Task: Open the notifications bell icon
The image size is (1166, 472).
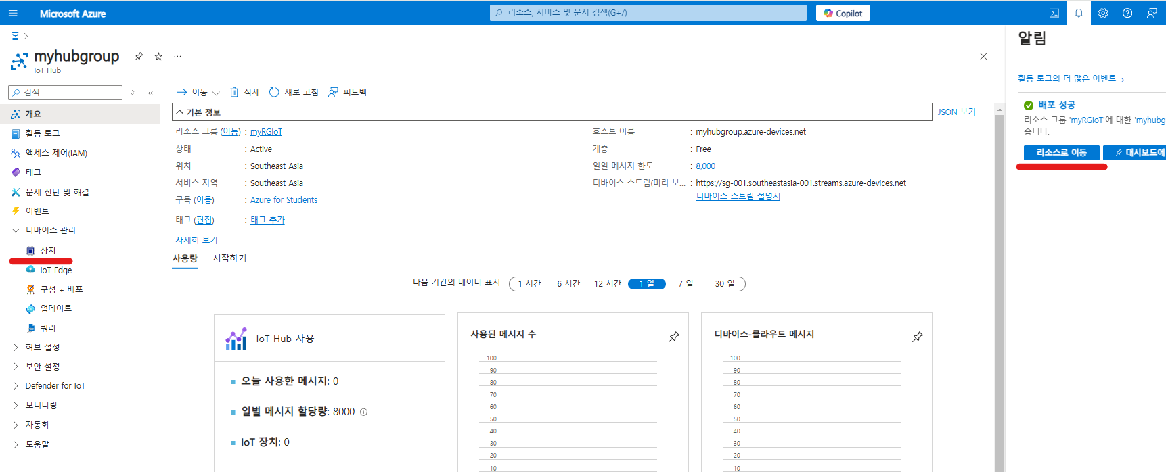Action: [1079, 13]
